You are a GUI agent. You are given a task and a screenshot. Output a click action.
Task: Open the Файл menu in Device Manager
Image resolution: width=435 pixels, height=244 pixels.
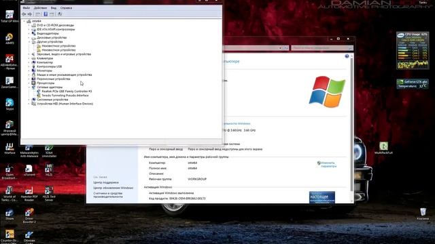coord(27,8)
